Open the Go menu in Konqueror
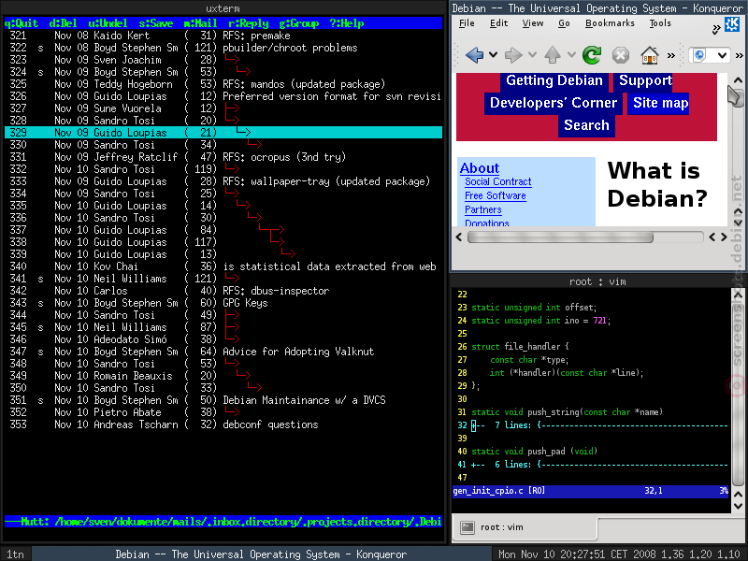 coord(564,22)
